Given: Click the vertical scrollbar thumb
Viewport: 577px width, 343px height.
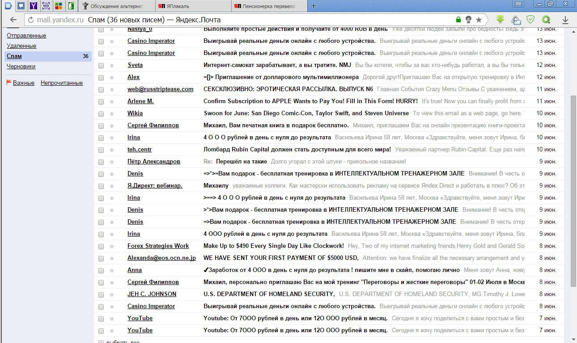Looking at the screenshot, I should point(573,191).
